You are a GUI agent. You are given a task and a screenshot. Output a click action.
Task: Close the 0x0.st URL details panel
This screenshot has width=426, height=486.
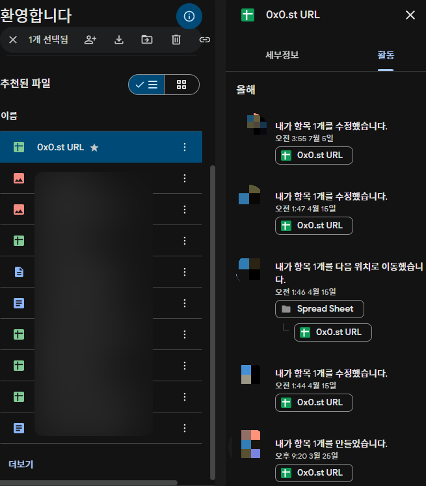coord(410,15)
